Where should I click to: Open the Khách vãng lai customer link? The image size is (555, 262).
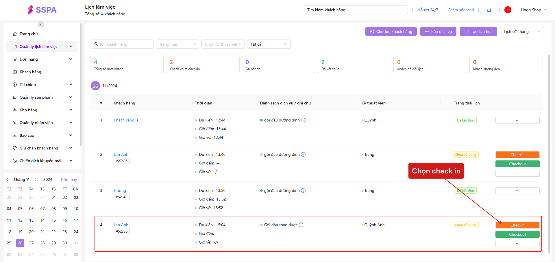tap(126, 120)
